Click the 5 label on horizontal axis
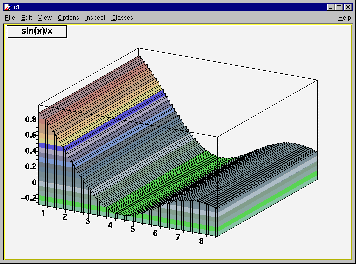This screenshot has width=356, height=264. [133, 229]
